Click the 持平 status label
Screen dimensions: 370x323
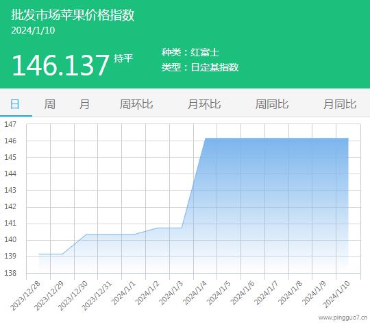coord(123,58)
